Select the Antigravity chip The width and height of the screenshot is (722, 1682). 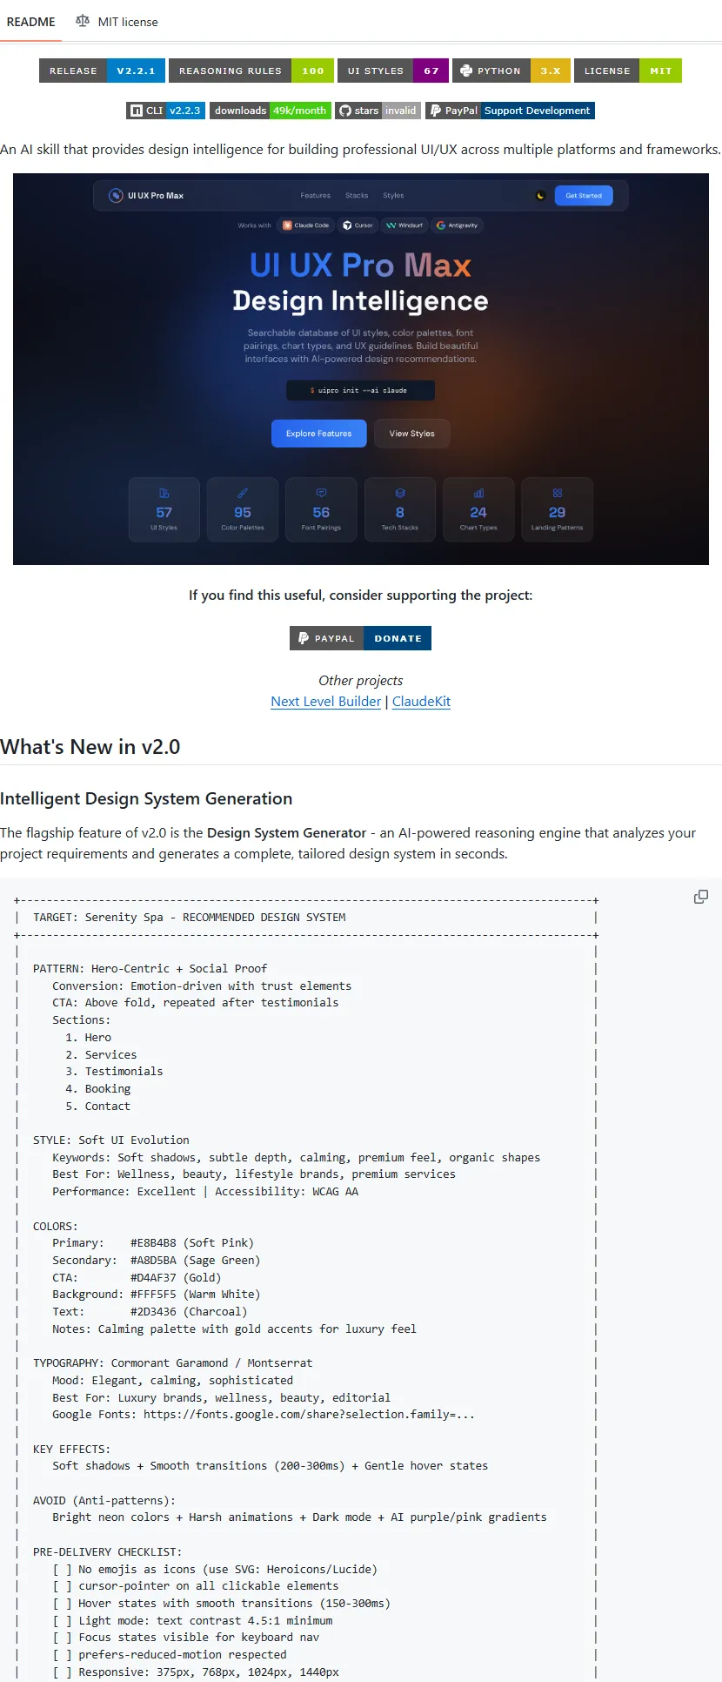pos(458,225)
